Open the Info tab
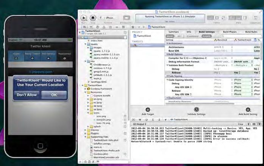Viewport: 264px width, 166px height. coord(189,32)
